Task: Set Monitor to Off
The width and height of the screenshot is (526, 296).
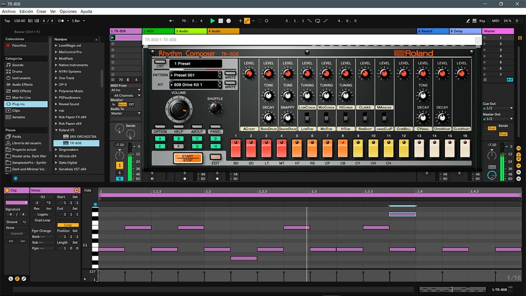Action: [x=131, y=104]
